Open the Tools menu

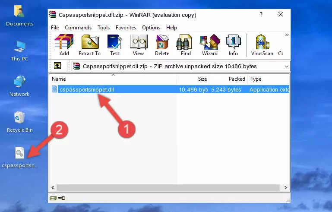point(104,28)
